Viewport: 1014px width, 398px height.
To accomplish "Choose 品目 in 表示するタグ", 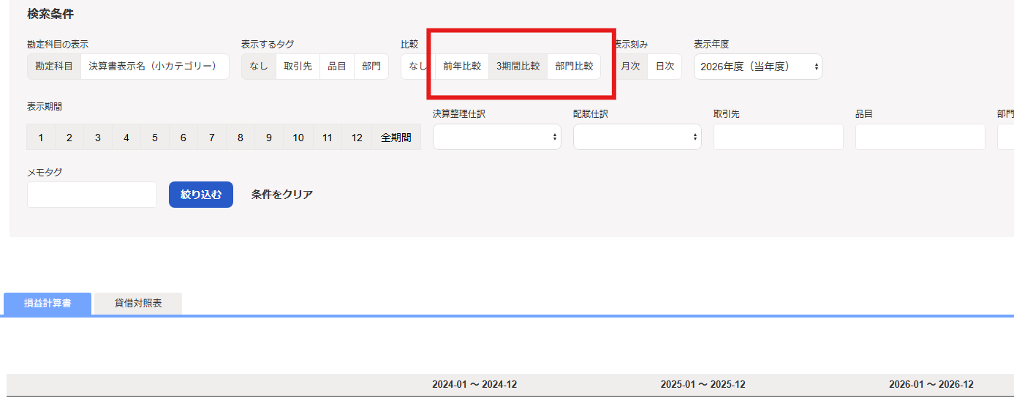I will 337,67.
